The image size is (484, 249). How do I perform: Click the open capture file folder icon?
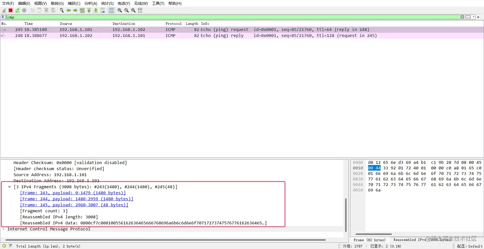(33, 10)
